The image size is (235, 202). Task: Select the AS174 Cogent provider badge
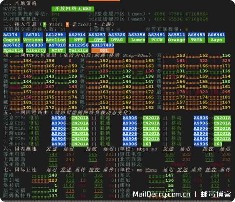pyautogui.click(x=12, y=38)
